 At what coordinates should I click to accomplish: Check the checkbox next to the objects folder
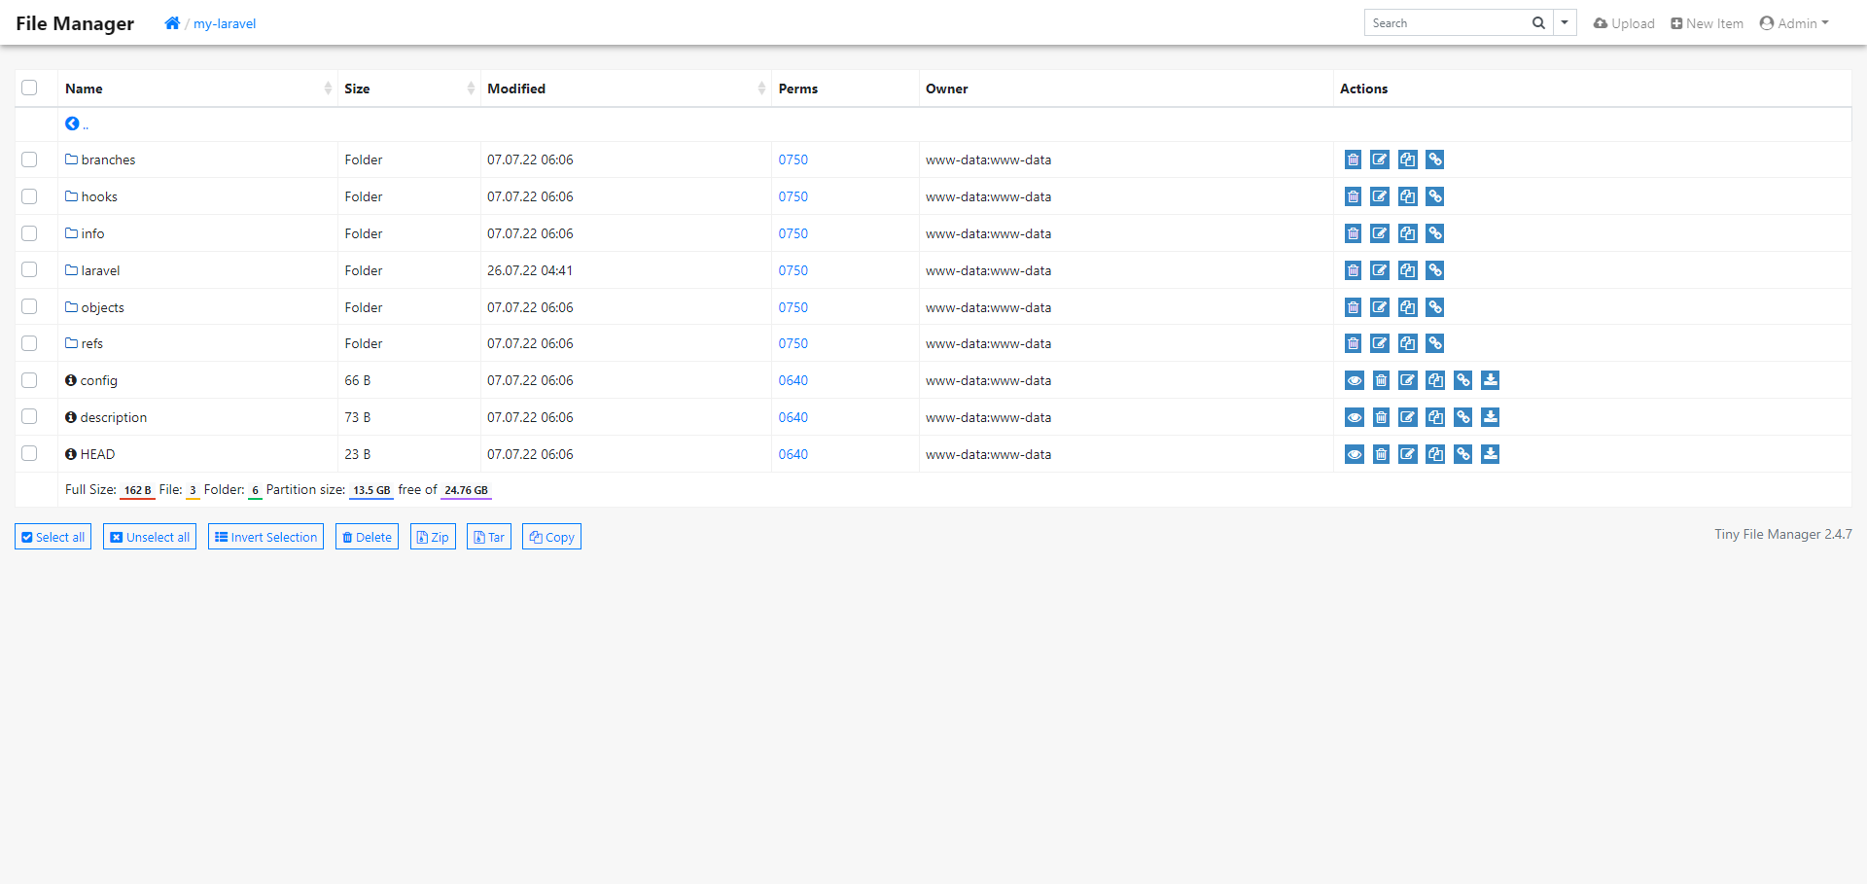point(29,306)
